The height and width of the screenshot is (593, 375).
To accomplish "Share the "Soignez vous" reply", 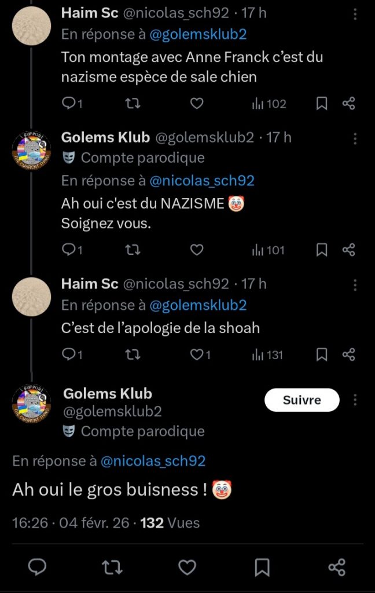I will [x=348, y=250].
